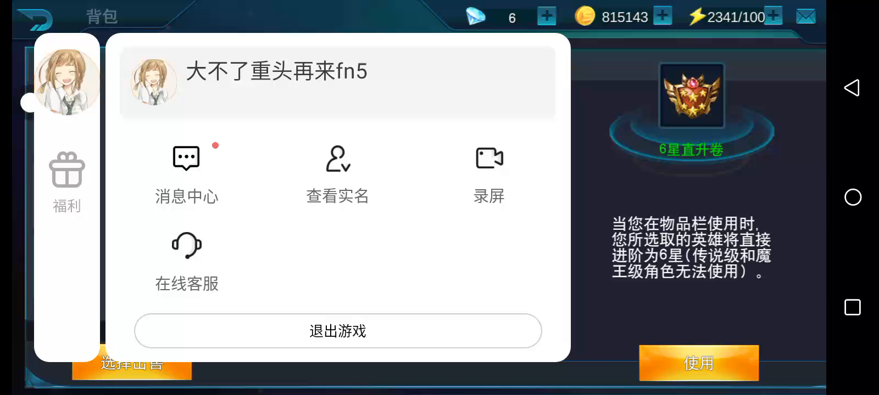
Task: Click the blue diamond currency icon
Action: tap(475, 16)
